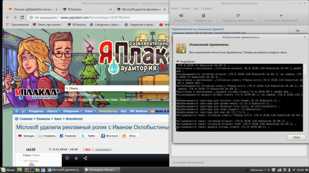Viewport: 309px width, 173px height.
Task: Open the rs110 user profile link
Action: tap(31, 149)
